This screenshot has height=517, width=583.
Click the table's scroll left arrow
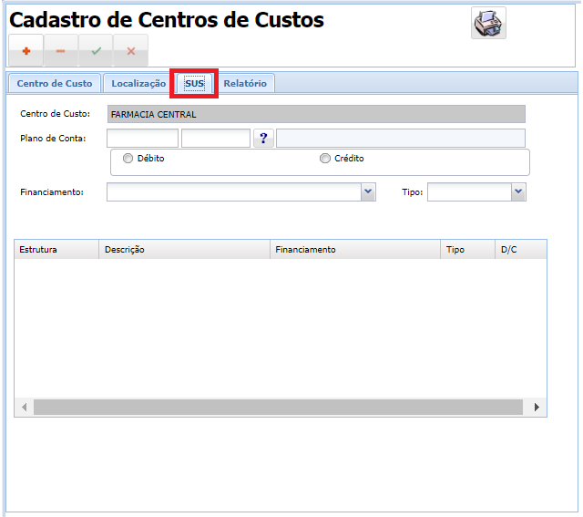tap(25, 407)
